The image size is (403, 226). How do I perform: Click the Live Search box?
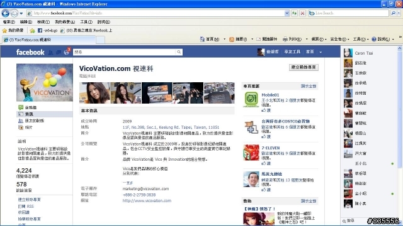348,13
